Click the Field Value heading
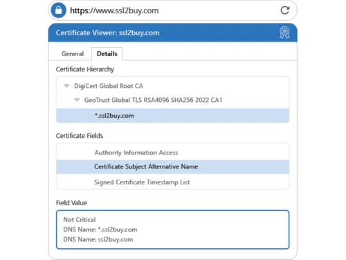This screenshot has width=346, height=260. [71, 202]
